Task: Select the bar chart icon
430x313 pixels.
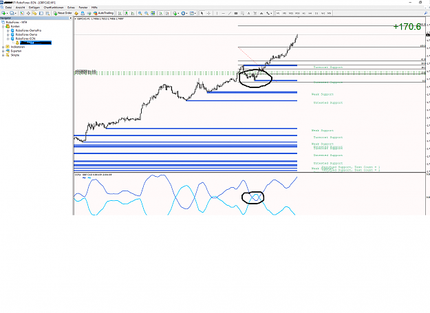Action: [x=120, y=13]
